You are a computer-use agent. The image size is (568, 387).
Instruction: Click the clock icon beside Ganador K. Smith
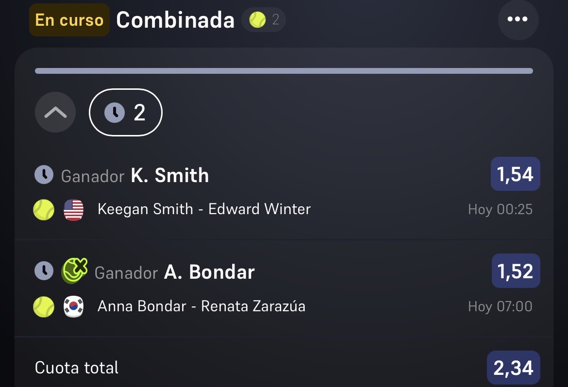click(x=44, y=175)
